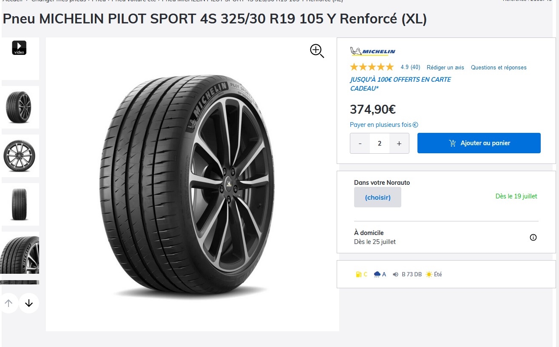Click the summer season Été icon

tap(429, 275)
